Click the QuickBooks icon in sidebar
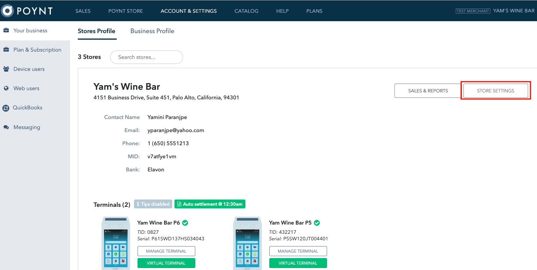Screen dimensions: 537x270 click(6, 108)
